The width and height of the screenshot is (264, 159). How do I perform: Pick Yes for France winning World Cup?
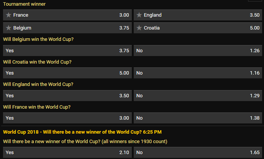point(67,118)
